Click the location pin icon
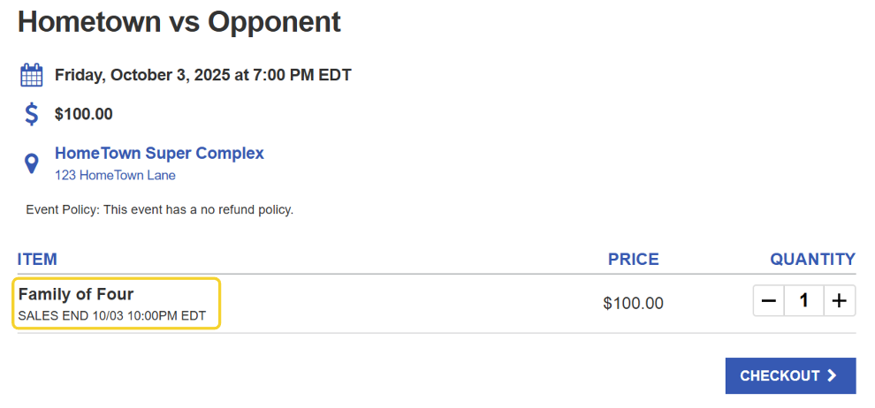The height and width of the screenshot is (408, 875). click(x=32, y=163)
